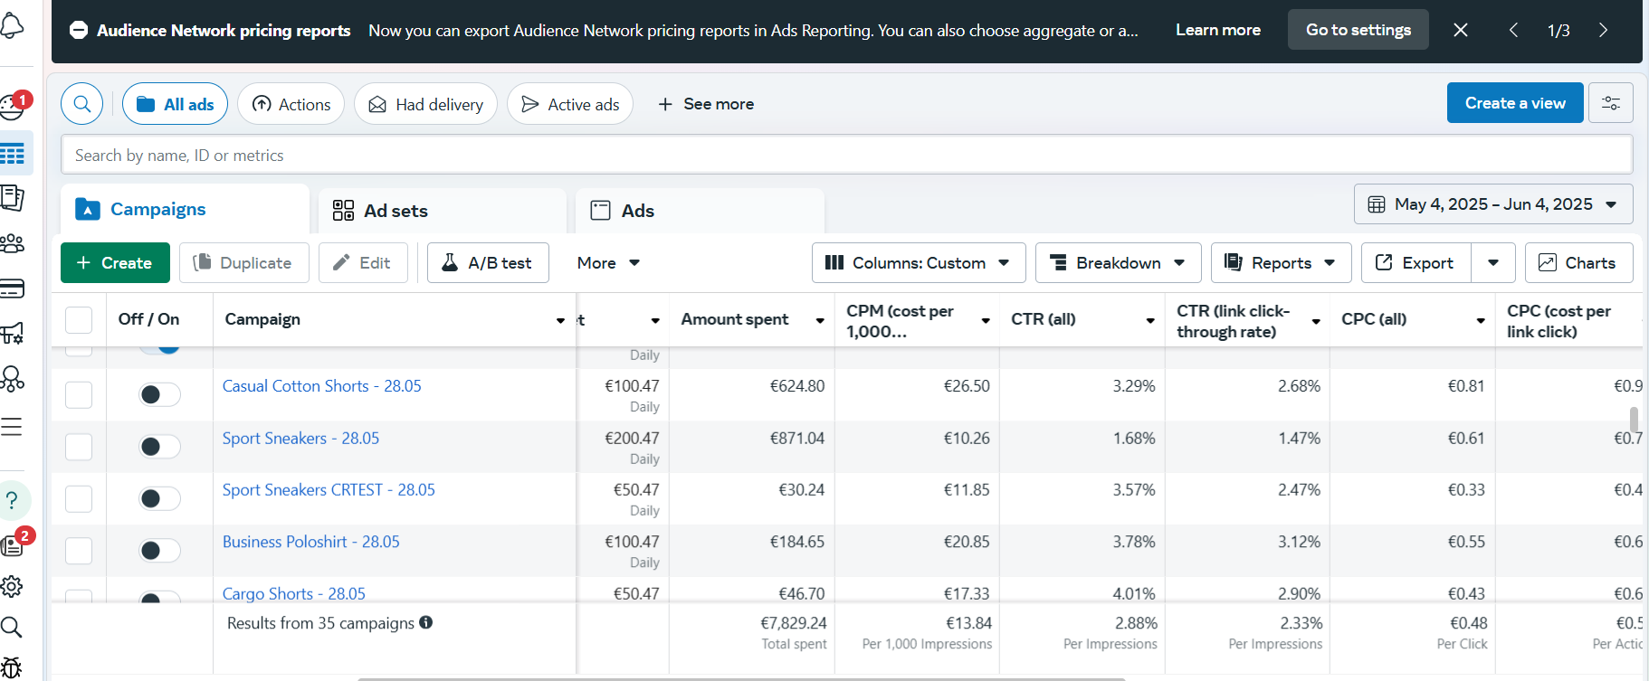Viewport: 1649px width, 681px height.
Task: Open megaphone advertising settings icon in sidebar
Action: click(x=12, y=333)
